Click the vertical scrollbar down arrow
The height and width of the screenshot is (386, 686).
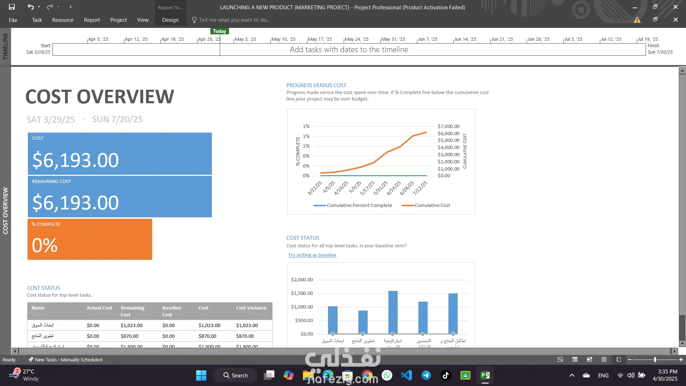point(682,344)
